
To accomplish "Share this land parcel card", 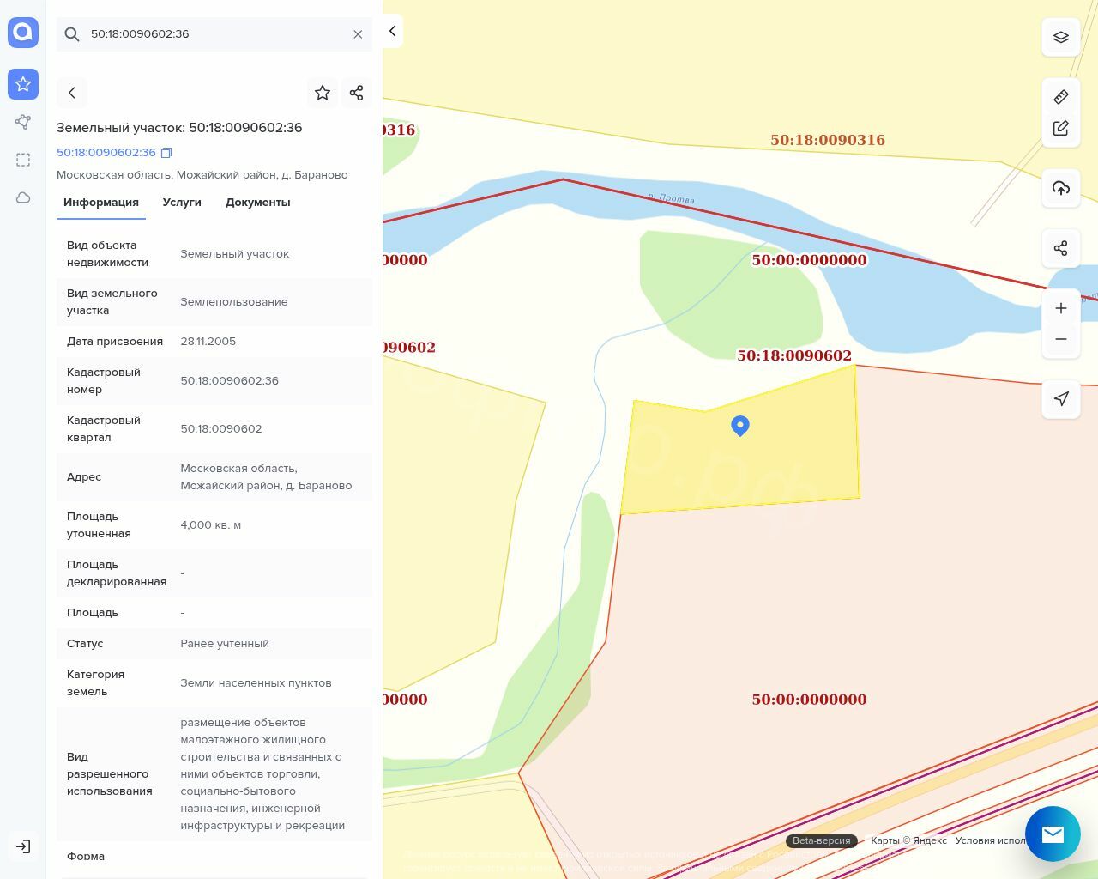I will (357, 93).
